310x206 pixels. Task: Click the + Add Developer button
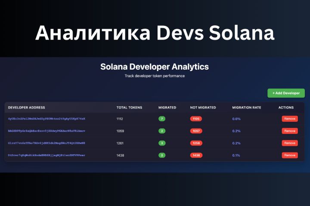[286, 93]
